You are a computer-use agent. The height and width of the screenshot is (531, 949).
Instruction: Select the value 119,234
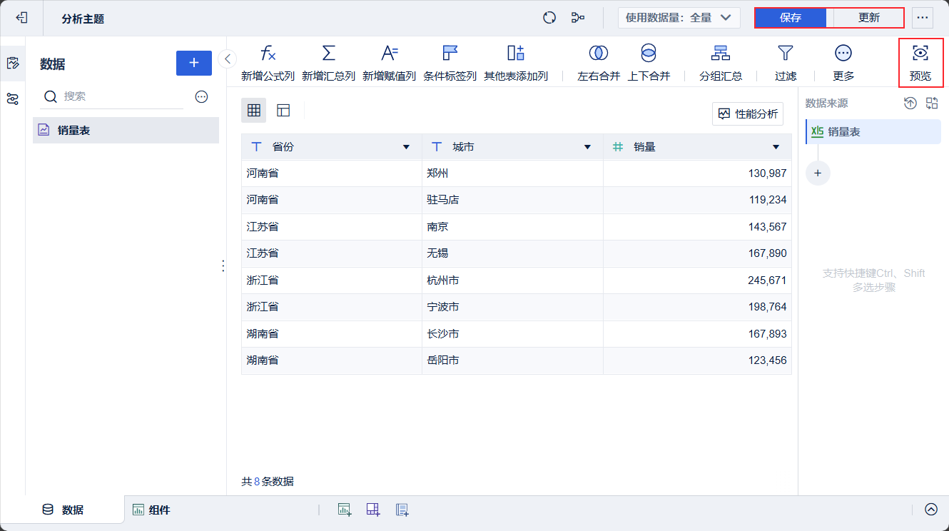click(768, 200)
